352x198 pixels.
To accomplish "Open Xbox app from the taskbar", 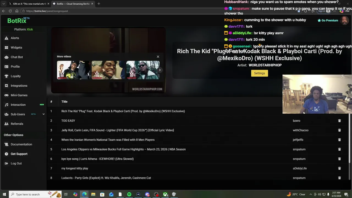I will tap(165, 194).
